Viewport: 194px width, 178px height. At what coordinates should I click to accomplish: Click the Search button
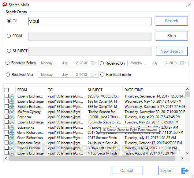pos(172,21)
